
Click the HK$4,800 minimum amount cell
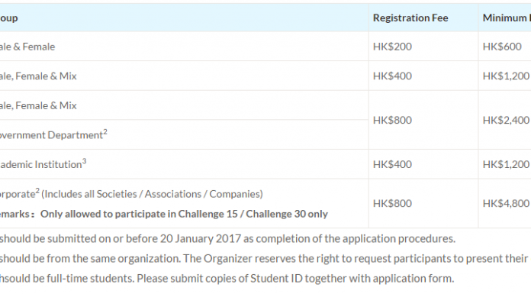point(506,203)
